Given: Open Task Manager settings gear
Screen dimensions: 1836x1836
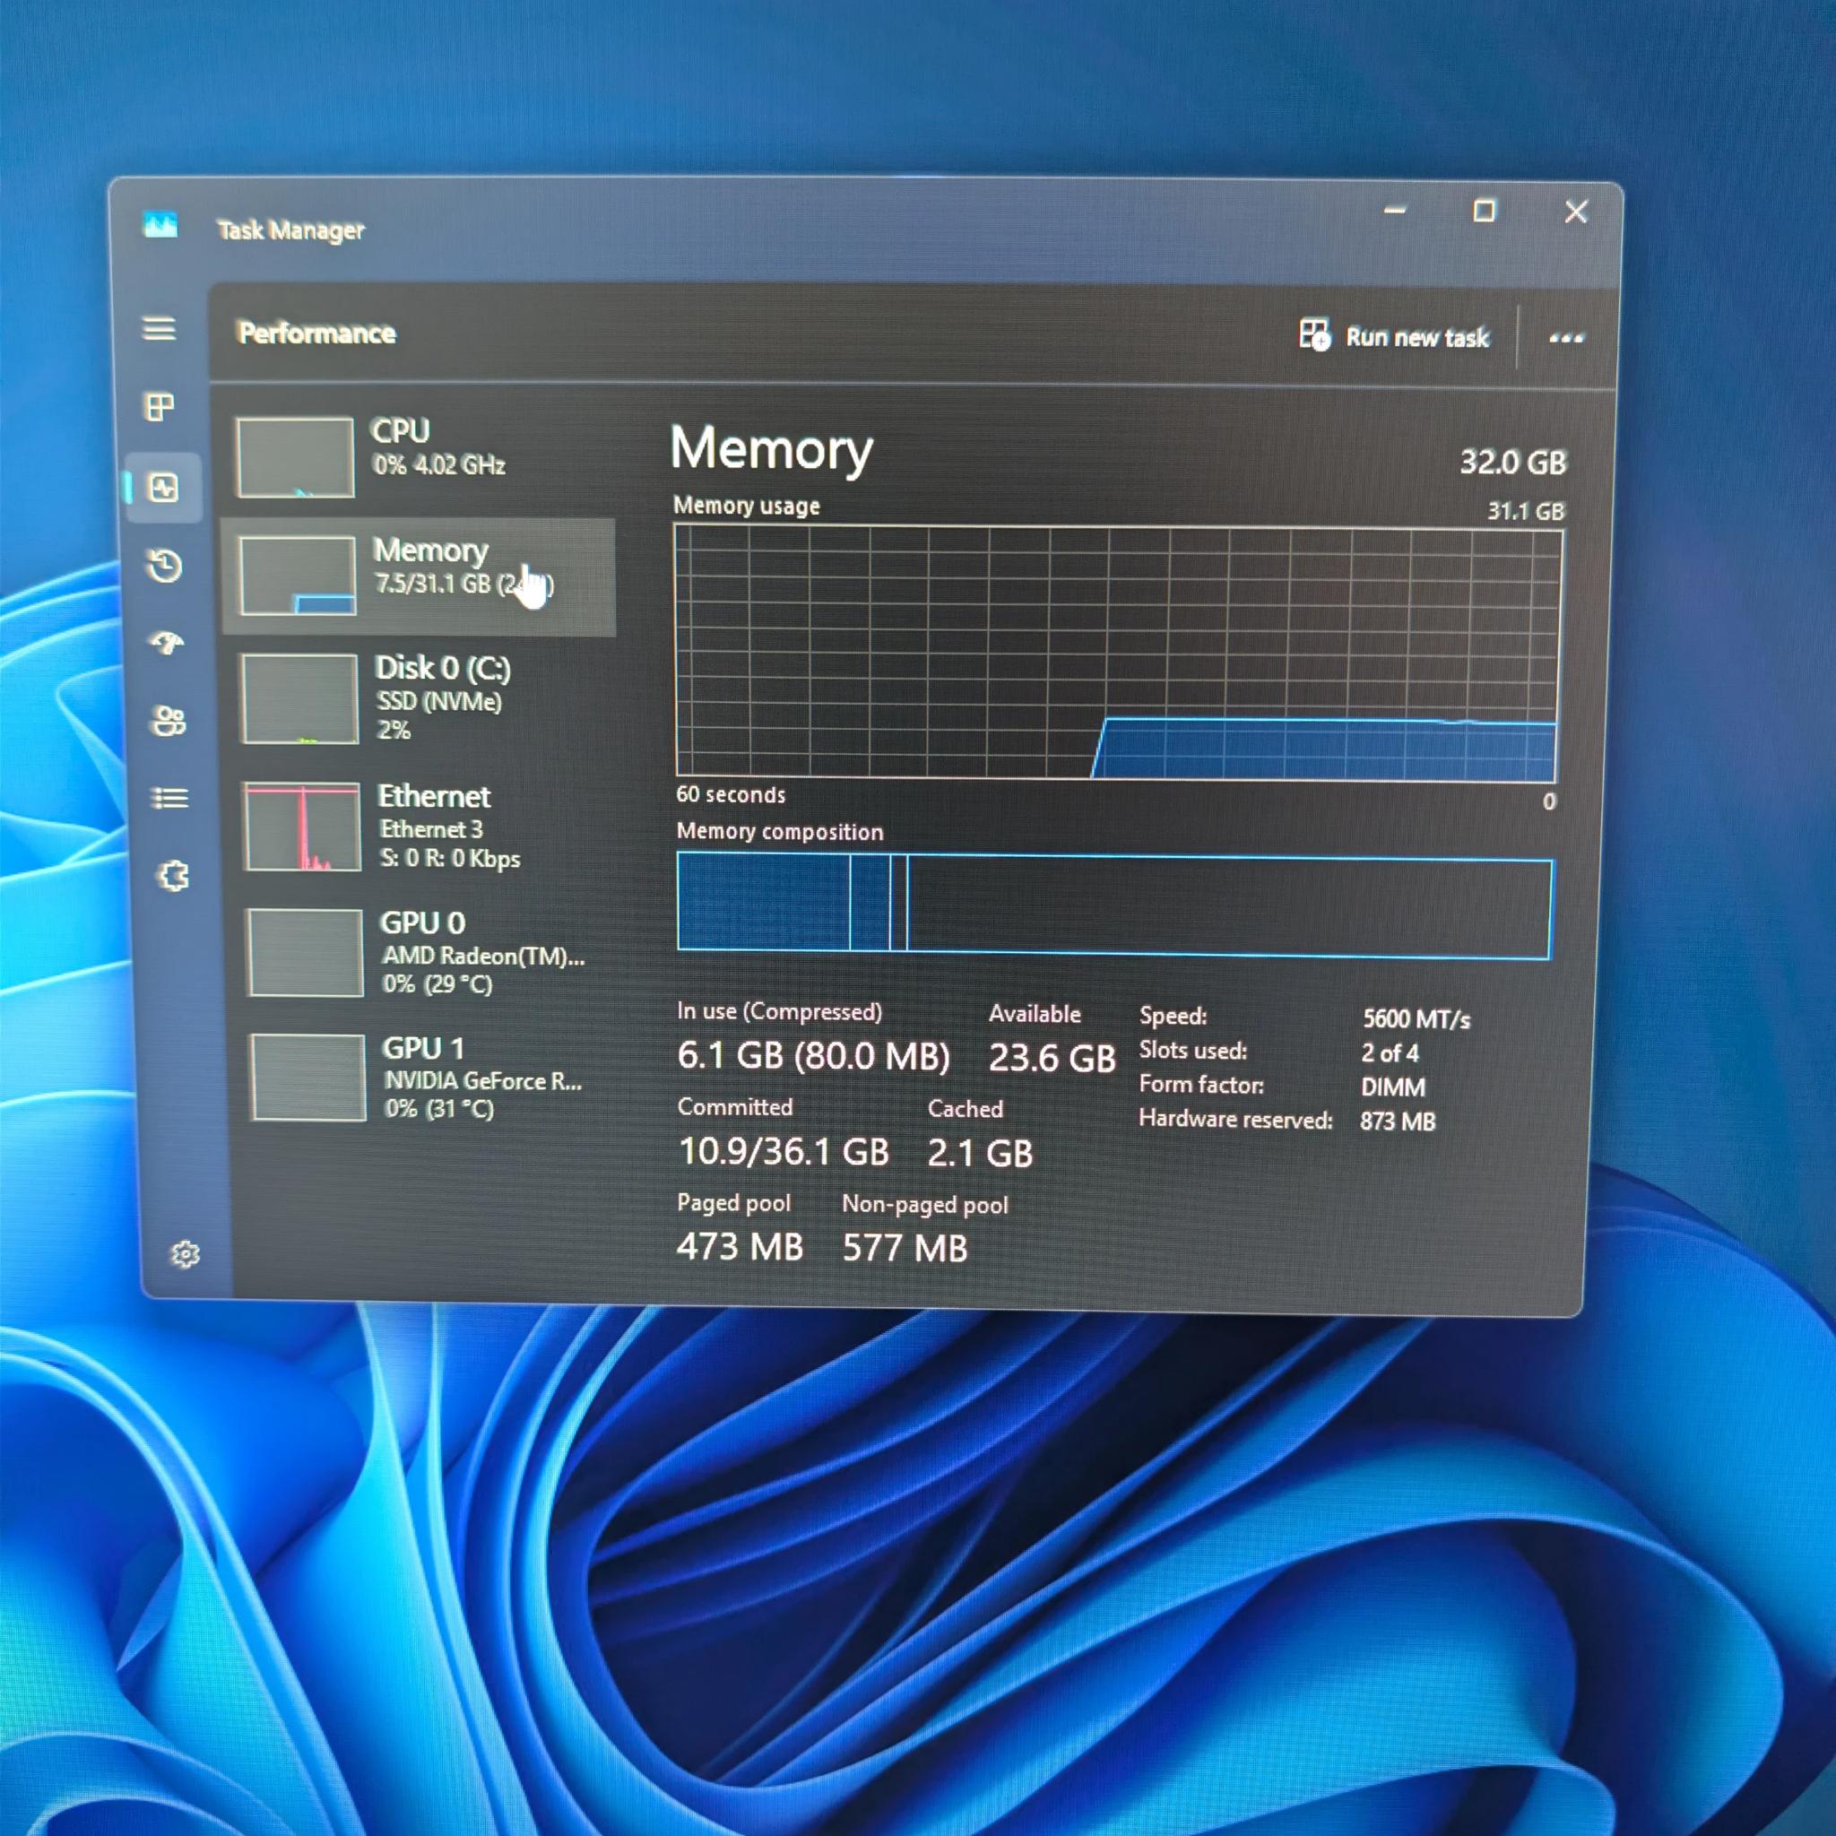Looking at the screenshot, I should 186,1254.
